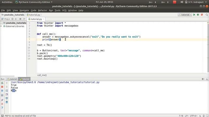Viewport: 209px width, 117px height.
Task: Open the Refactor menu
Action: 42,10
